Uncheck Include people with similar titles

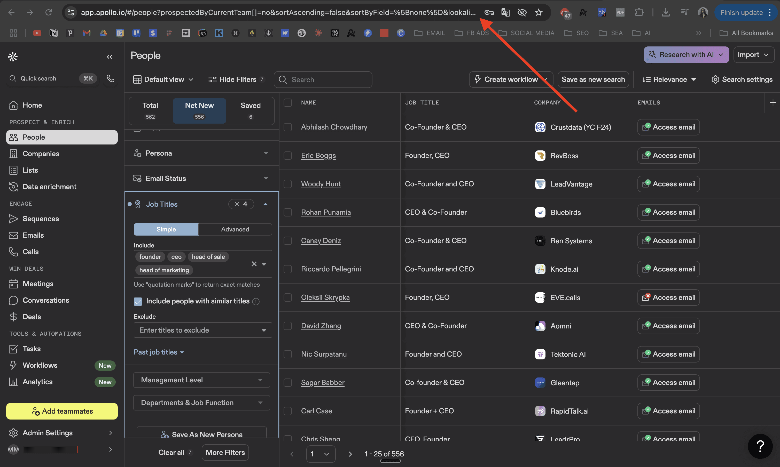pos(138,301)
